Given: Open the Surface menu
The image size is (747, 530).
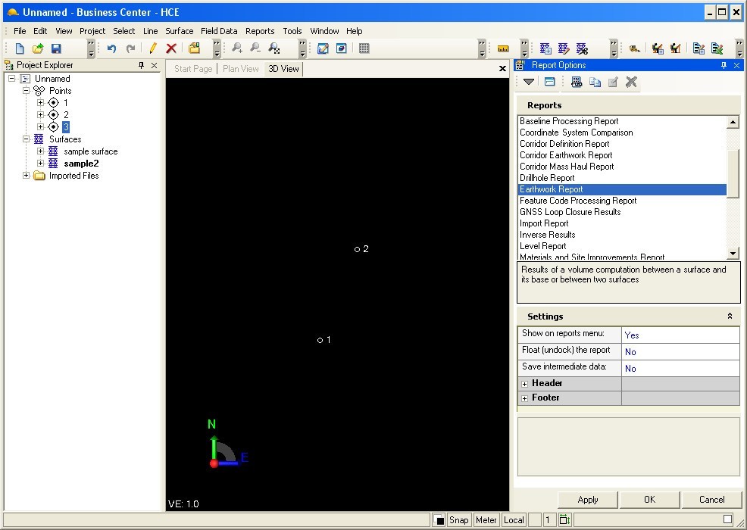Looking at the screenshot, I should click(179, 31).
